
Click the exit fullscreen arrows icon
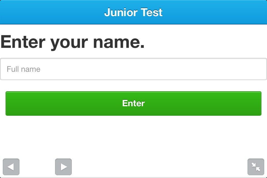click(256, 167)
